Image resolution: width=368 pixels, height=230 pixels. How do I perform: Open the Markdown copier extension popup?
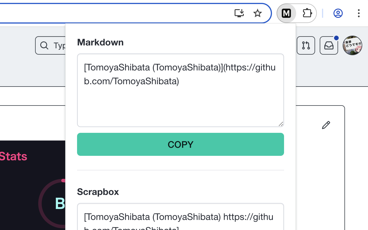pos(286,13)
